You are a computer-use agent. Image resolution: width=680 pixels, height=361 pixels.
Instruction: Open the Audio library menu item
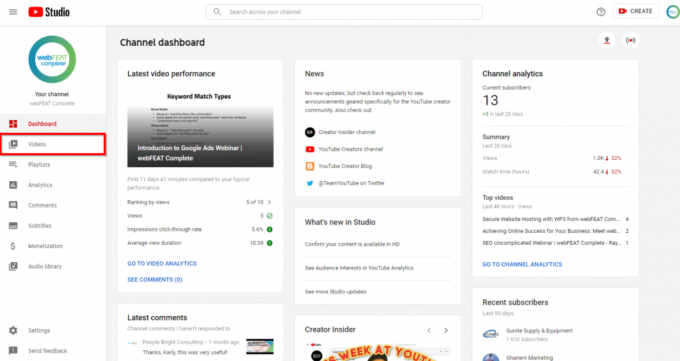[53, 267]
